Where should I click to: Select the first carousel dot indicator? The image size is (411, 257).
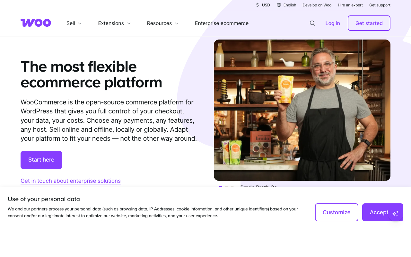click(x=221, y=186)
